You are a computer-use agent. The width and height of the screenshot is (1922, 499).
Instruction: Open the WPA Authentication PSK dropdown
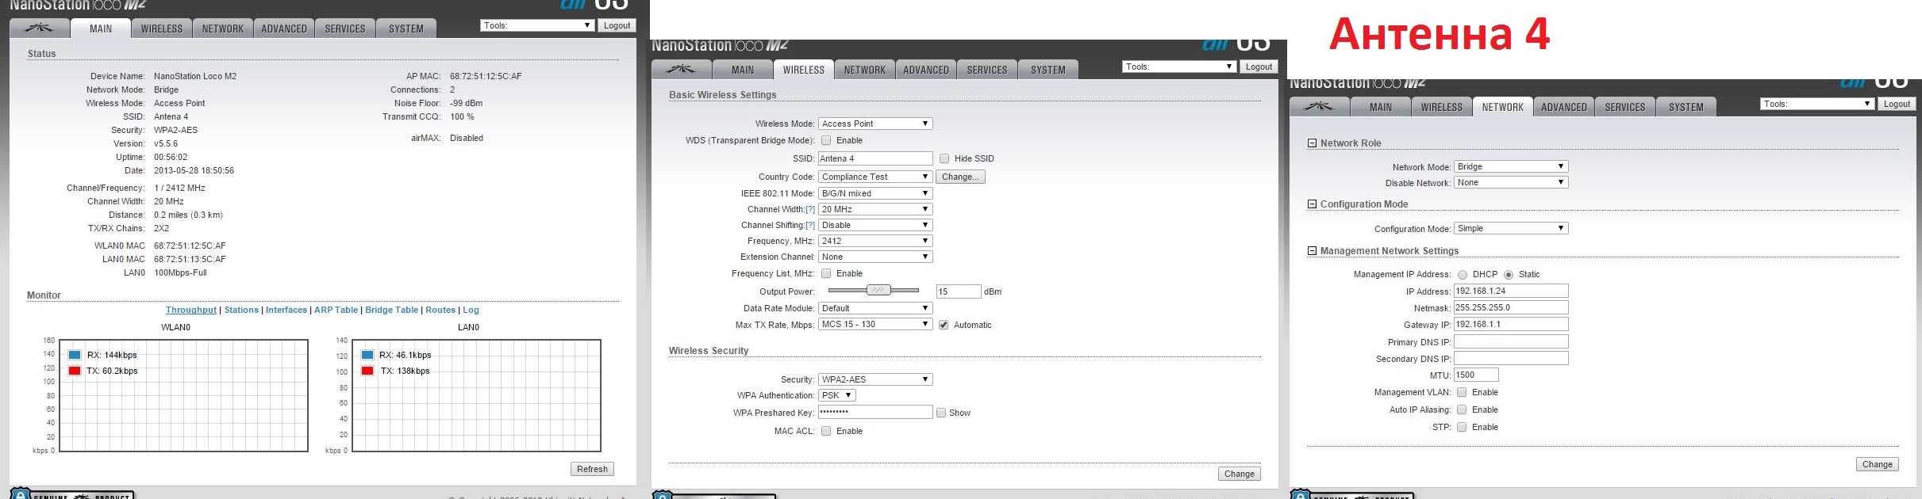pyautogui.click(x=837, y=395)
